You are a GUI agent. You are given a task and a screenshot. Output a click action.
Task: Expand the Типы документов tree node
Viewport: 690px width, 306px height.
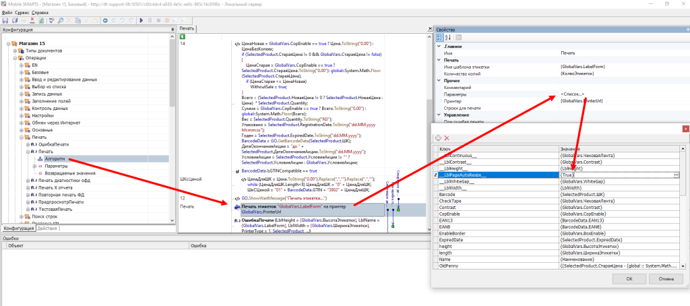15,51
